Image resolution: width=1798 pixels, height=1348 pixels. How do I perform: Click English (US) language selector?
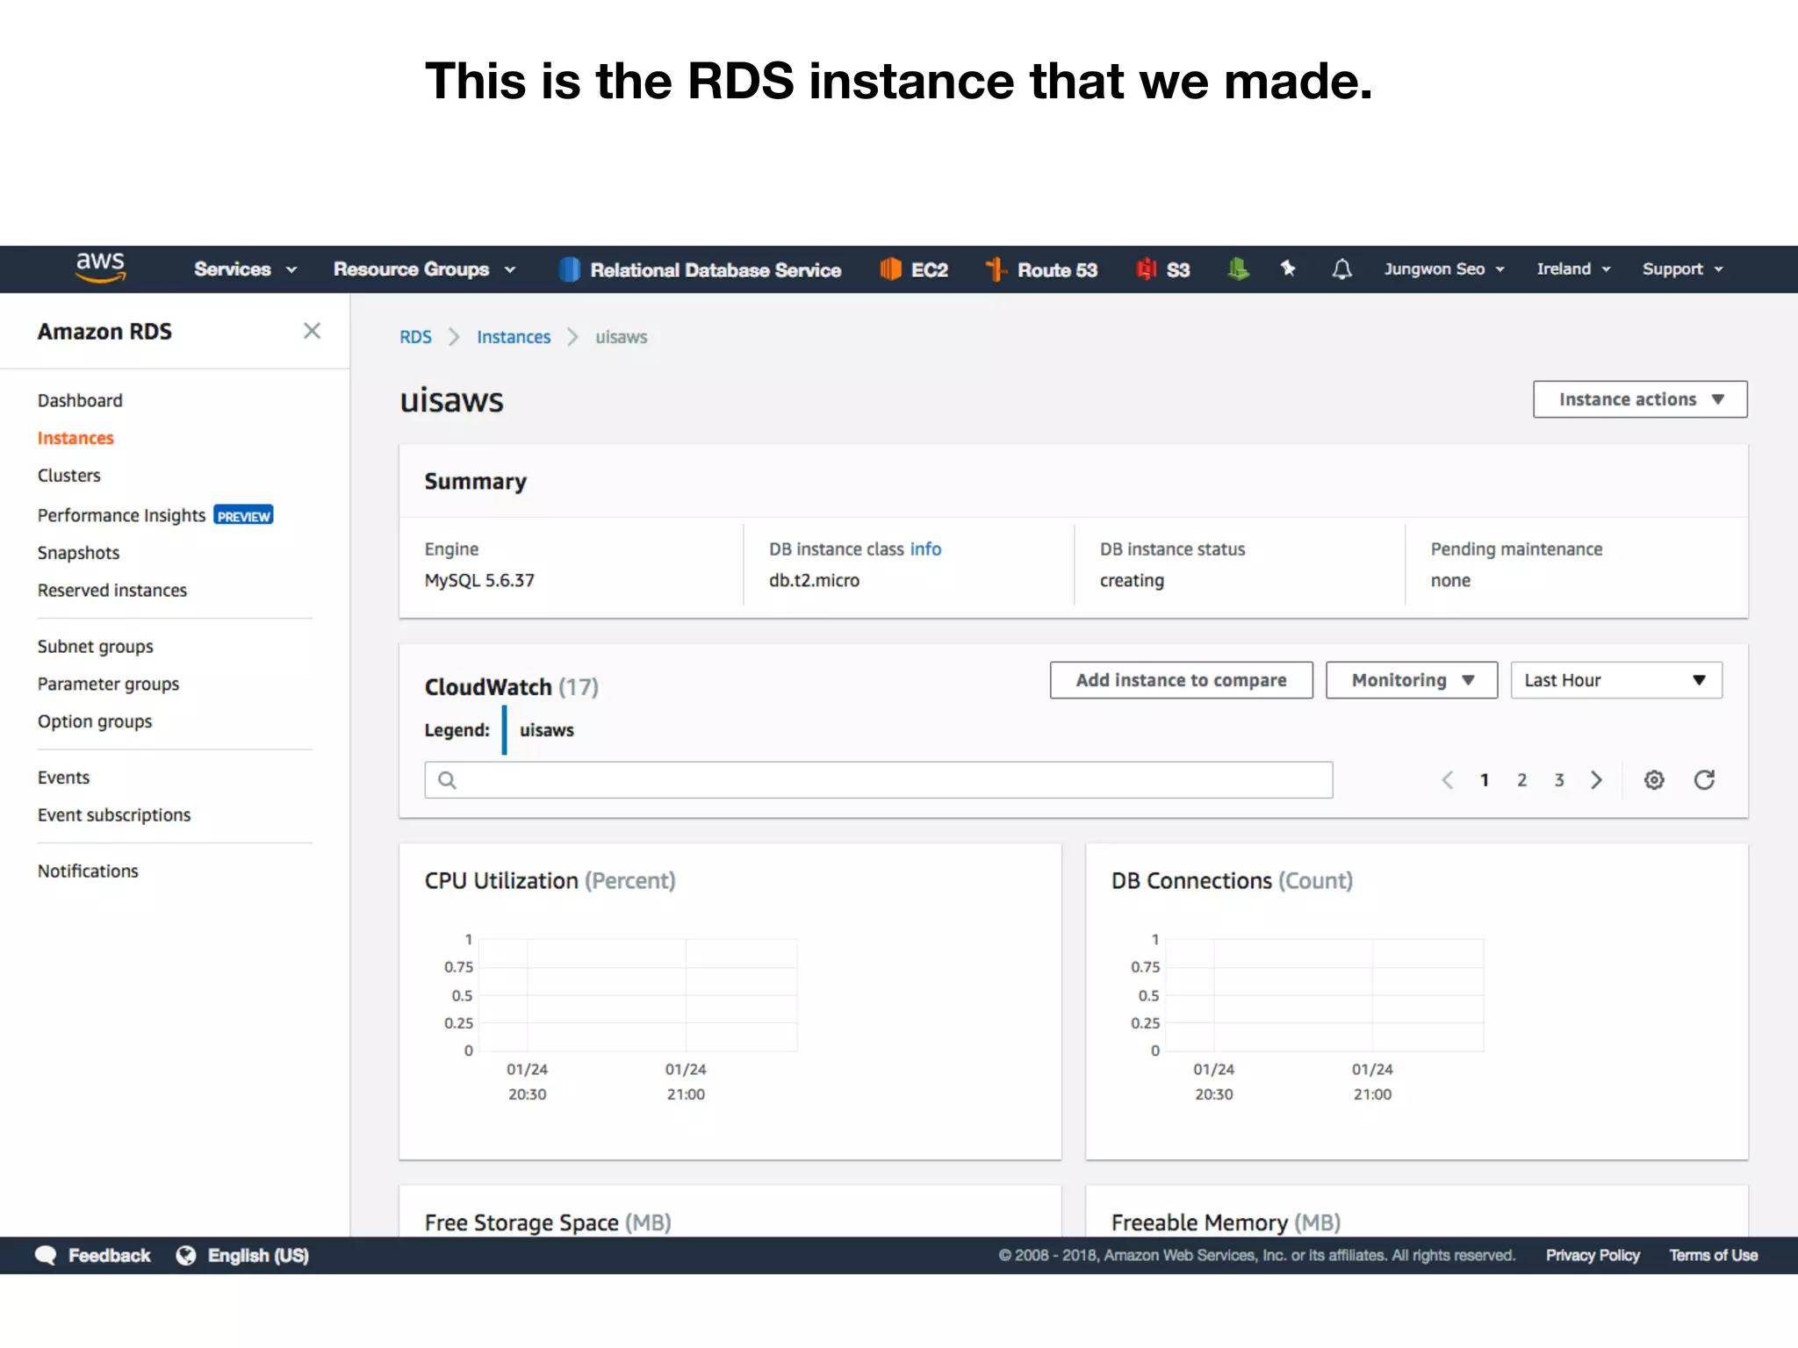point(258,1255)
